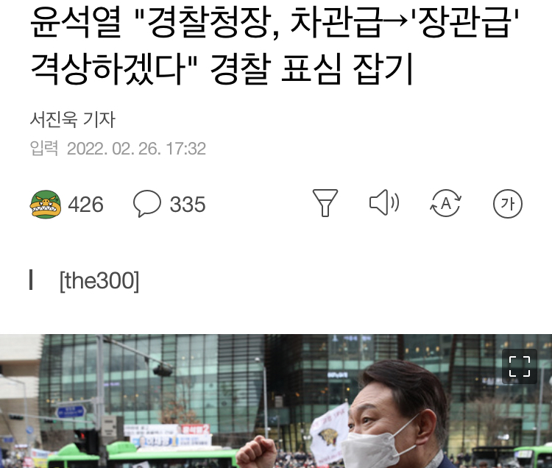Screen dimensions: 552x468
Task: Click the vertical bar beside [the300]
Action: (x=31, y=280)
